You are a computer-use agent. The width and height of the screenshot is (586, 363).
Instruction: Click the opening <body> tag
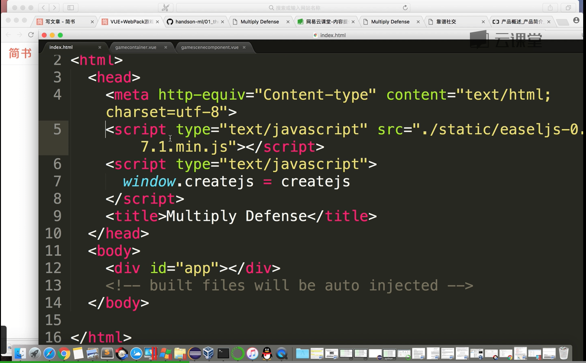[x=114, y=251]
